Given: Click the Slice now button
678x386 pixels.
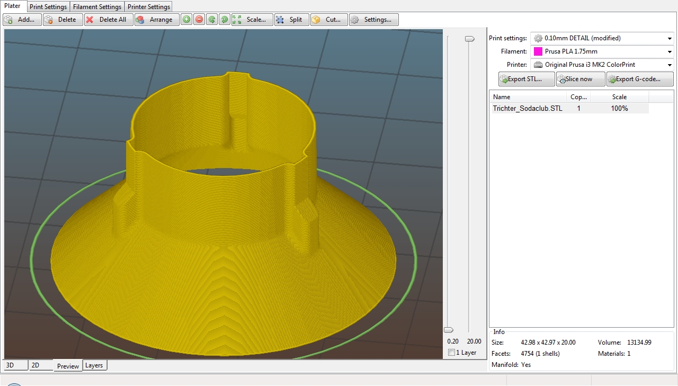Looking at the screenshot, I should tap(581, 79).
